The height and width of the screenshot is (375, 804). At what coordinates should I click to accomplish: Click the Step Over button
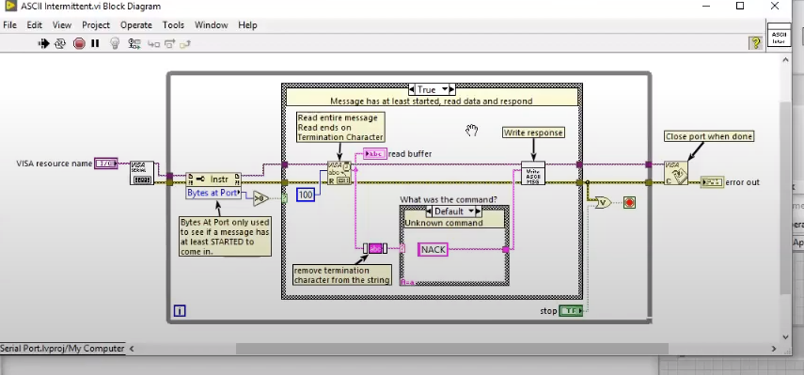point(169,44)
